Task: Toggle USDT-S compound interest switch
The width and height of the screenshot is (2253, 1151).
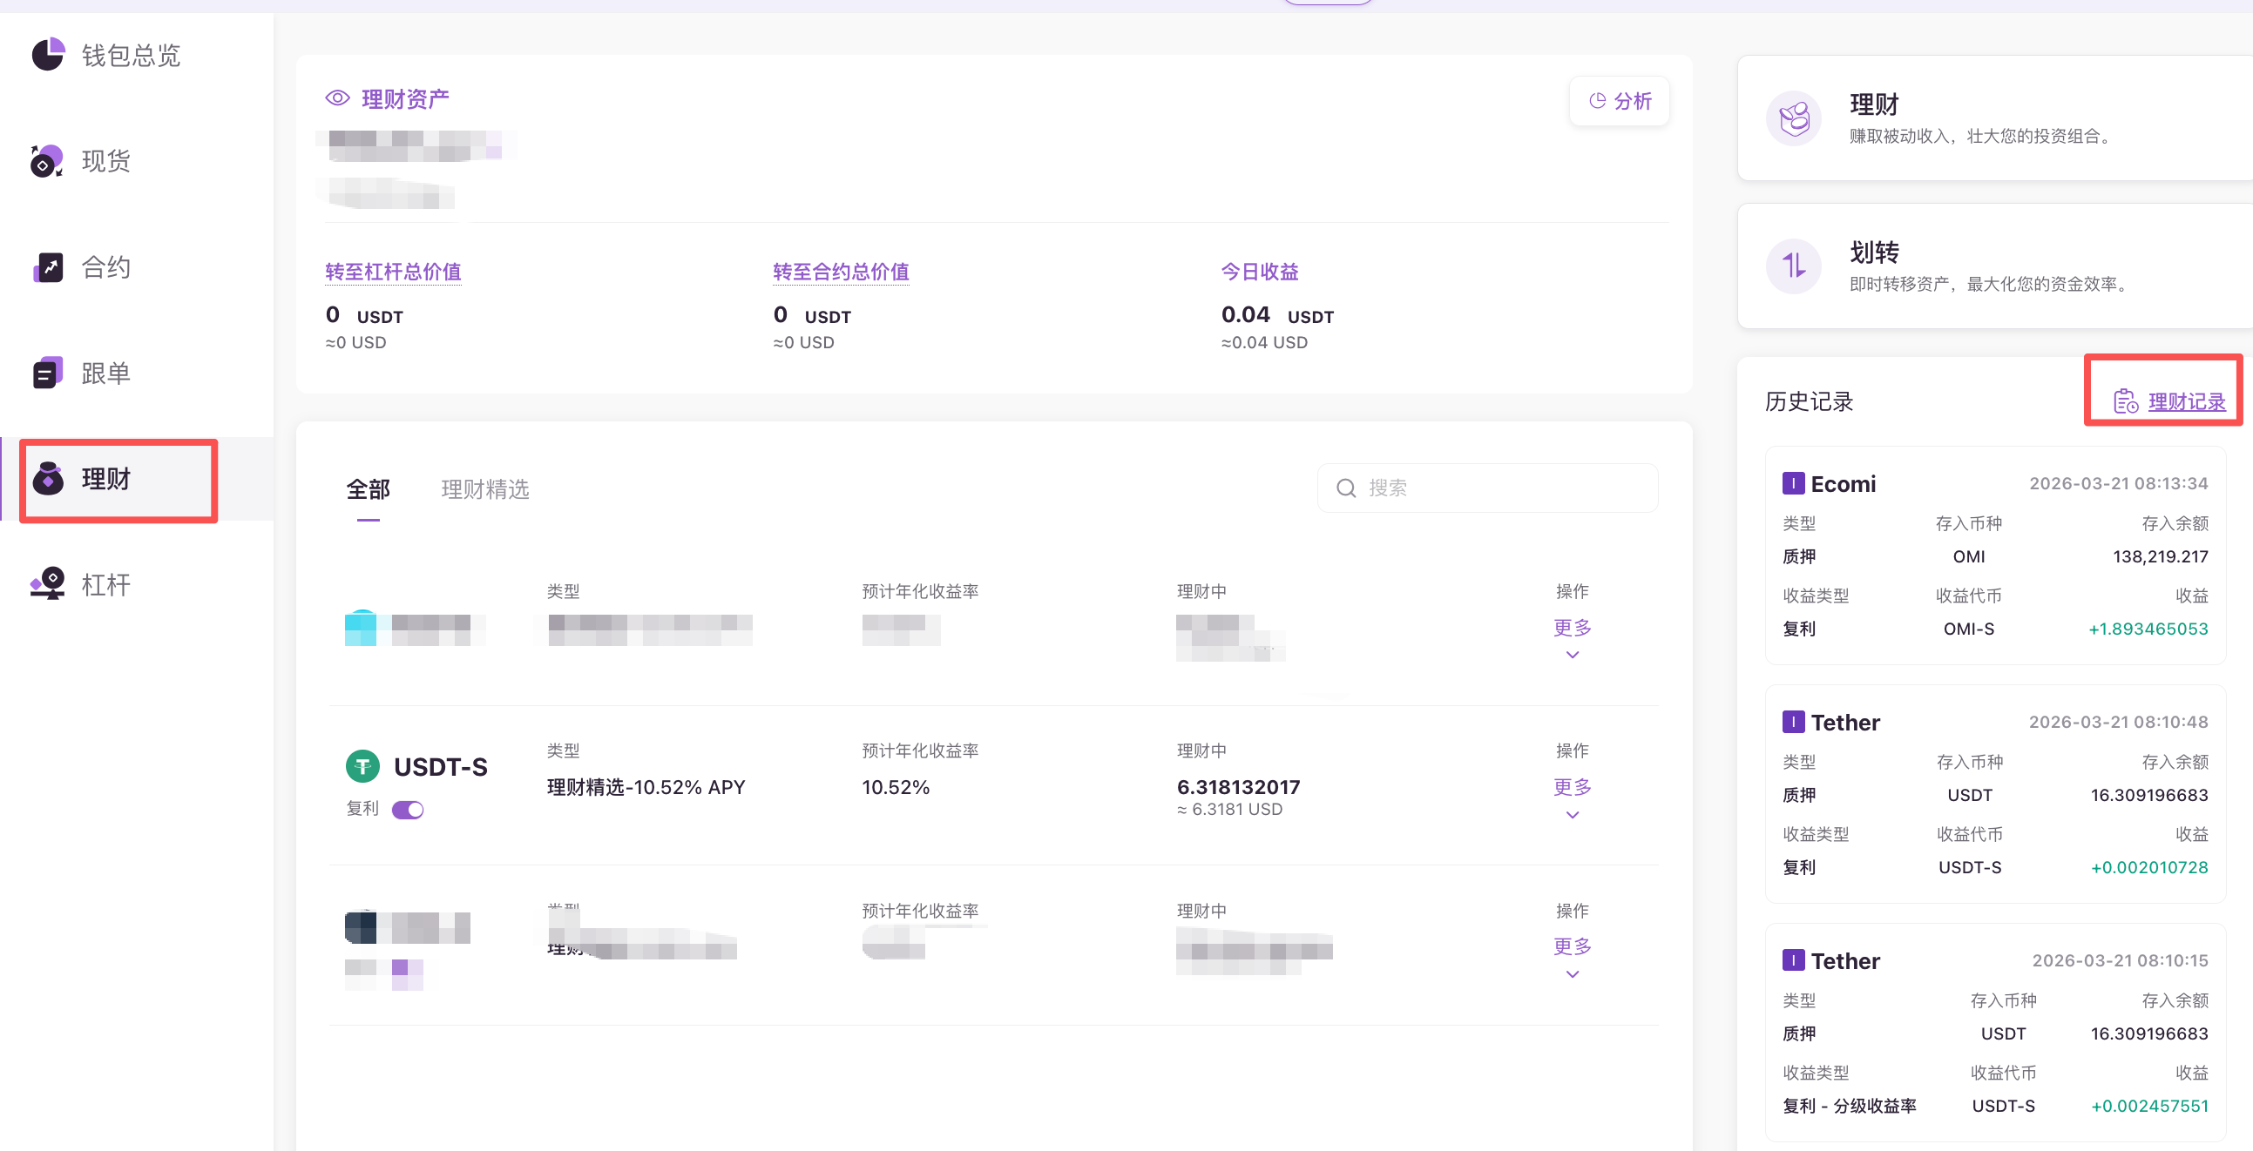Action: coord(408,810)
